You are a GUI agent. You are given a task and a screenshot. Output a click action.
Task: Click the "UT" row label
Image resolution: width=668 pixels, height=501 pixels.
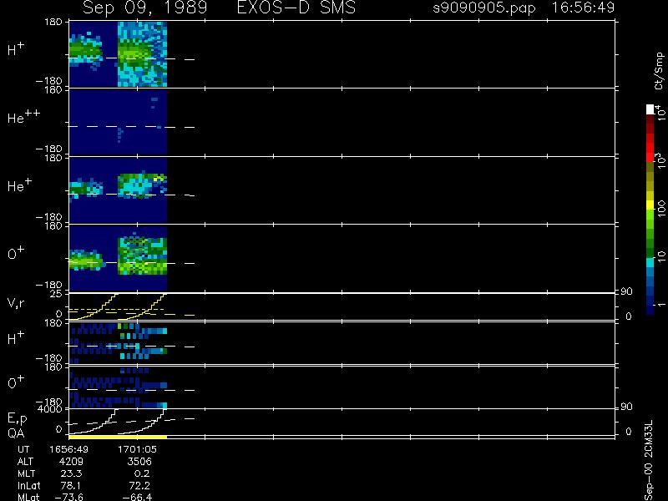coord(23,449)
